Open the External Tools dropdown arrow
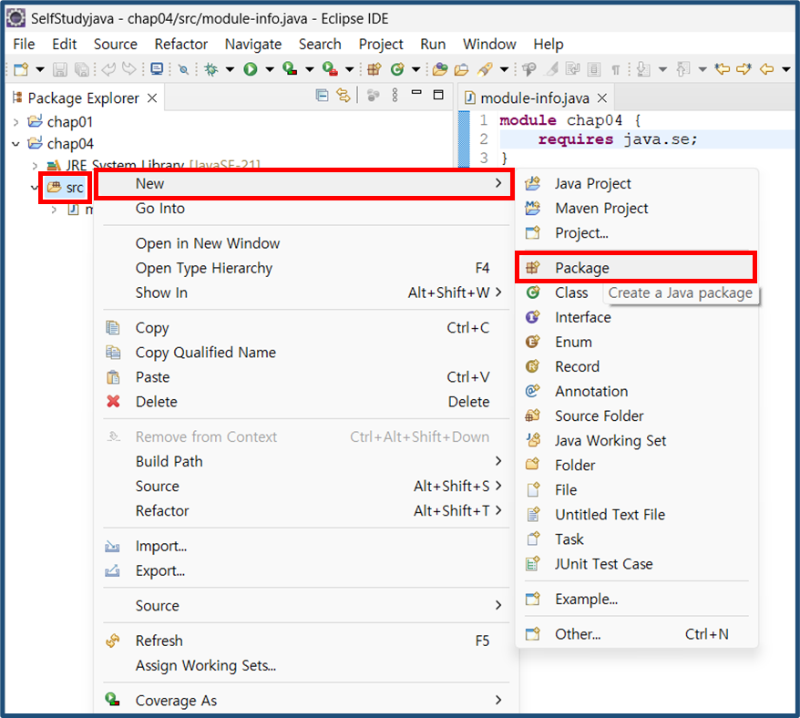Image resolution: width=800 pixels, height=718 pixels. click(350, 69)
